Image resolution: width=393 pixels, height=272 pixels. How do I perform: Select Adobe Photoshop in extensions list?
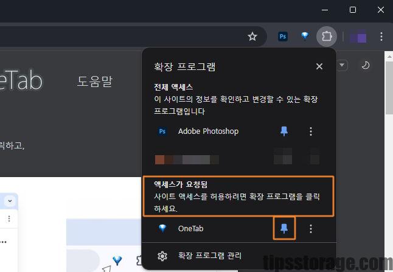tap(208, 131)
